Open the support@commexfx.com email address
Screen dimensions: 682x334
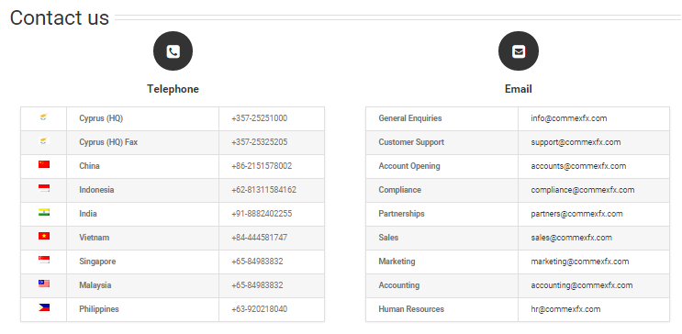tap(576, 142)
